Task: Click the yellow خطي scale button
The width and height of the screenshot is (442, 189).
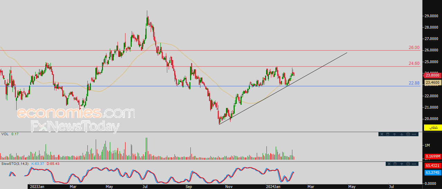Action: (433, 128)
